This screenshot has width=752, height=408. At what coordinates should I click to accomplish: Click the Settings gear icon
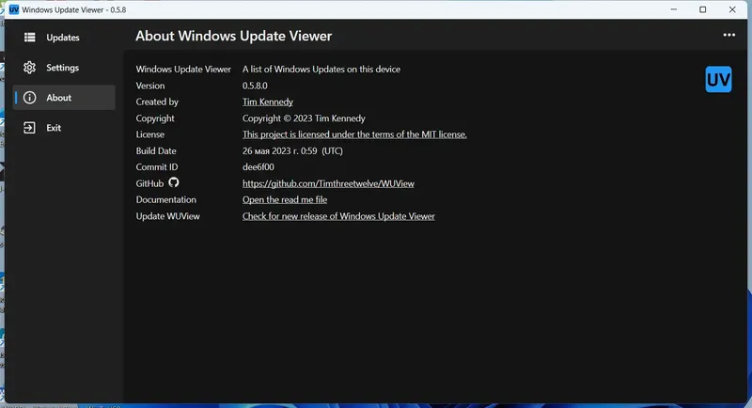pyautogui.click(x=30, y=68)
